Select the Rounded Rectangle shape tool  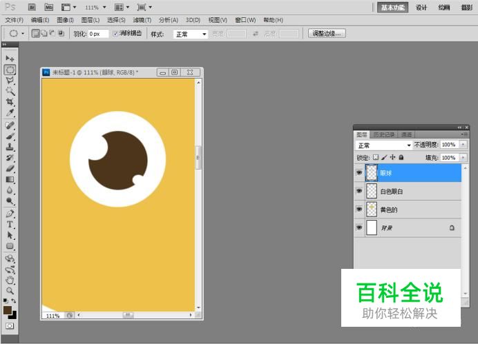(10, 246)
